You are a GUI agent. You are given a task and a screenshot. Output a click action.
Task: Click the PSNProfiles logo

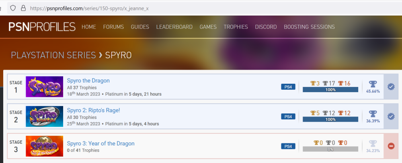coord(42,27)
